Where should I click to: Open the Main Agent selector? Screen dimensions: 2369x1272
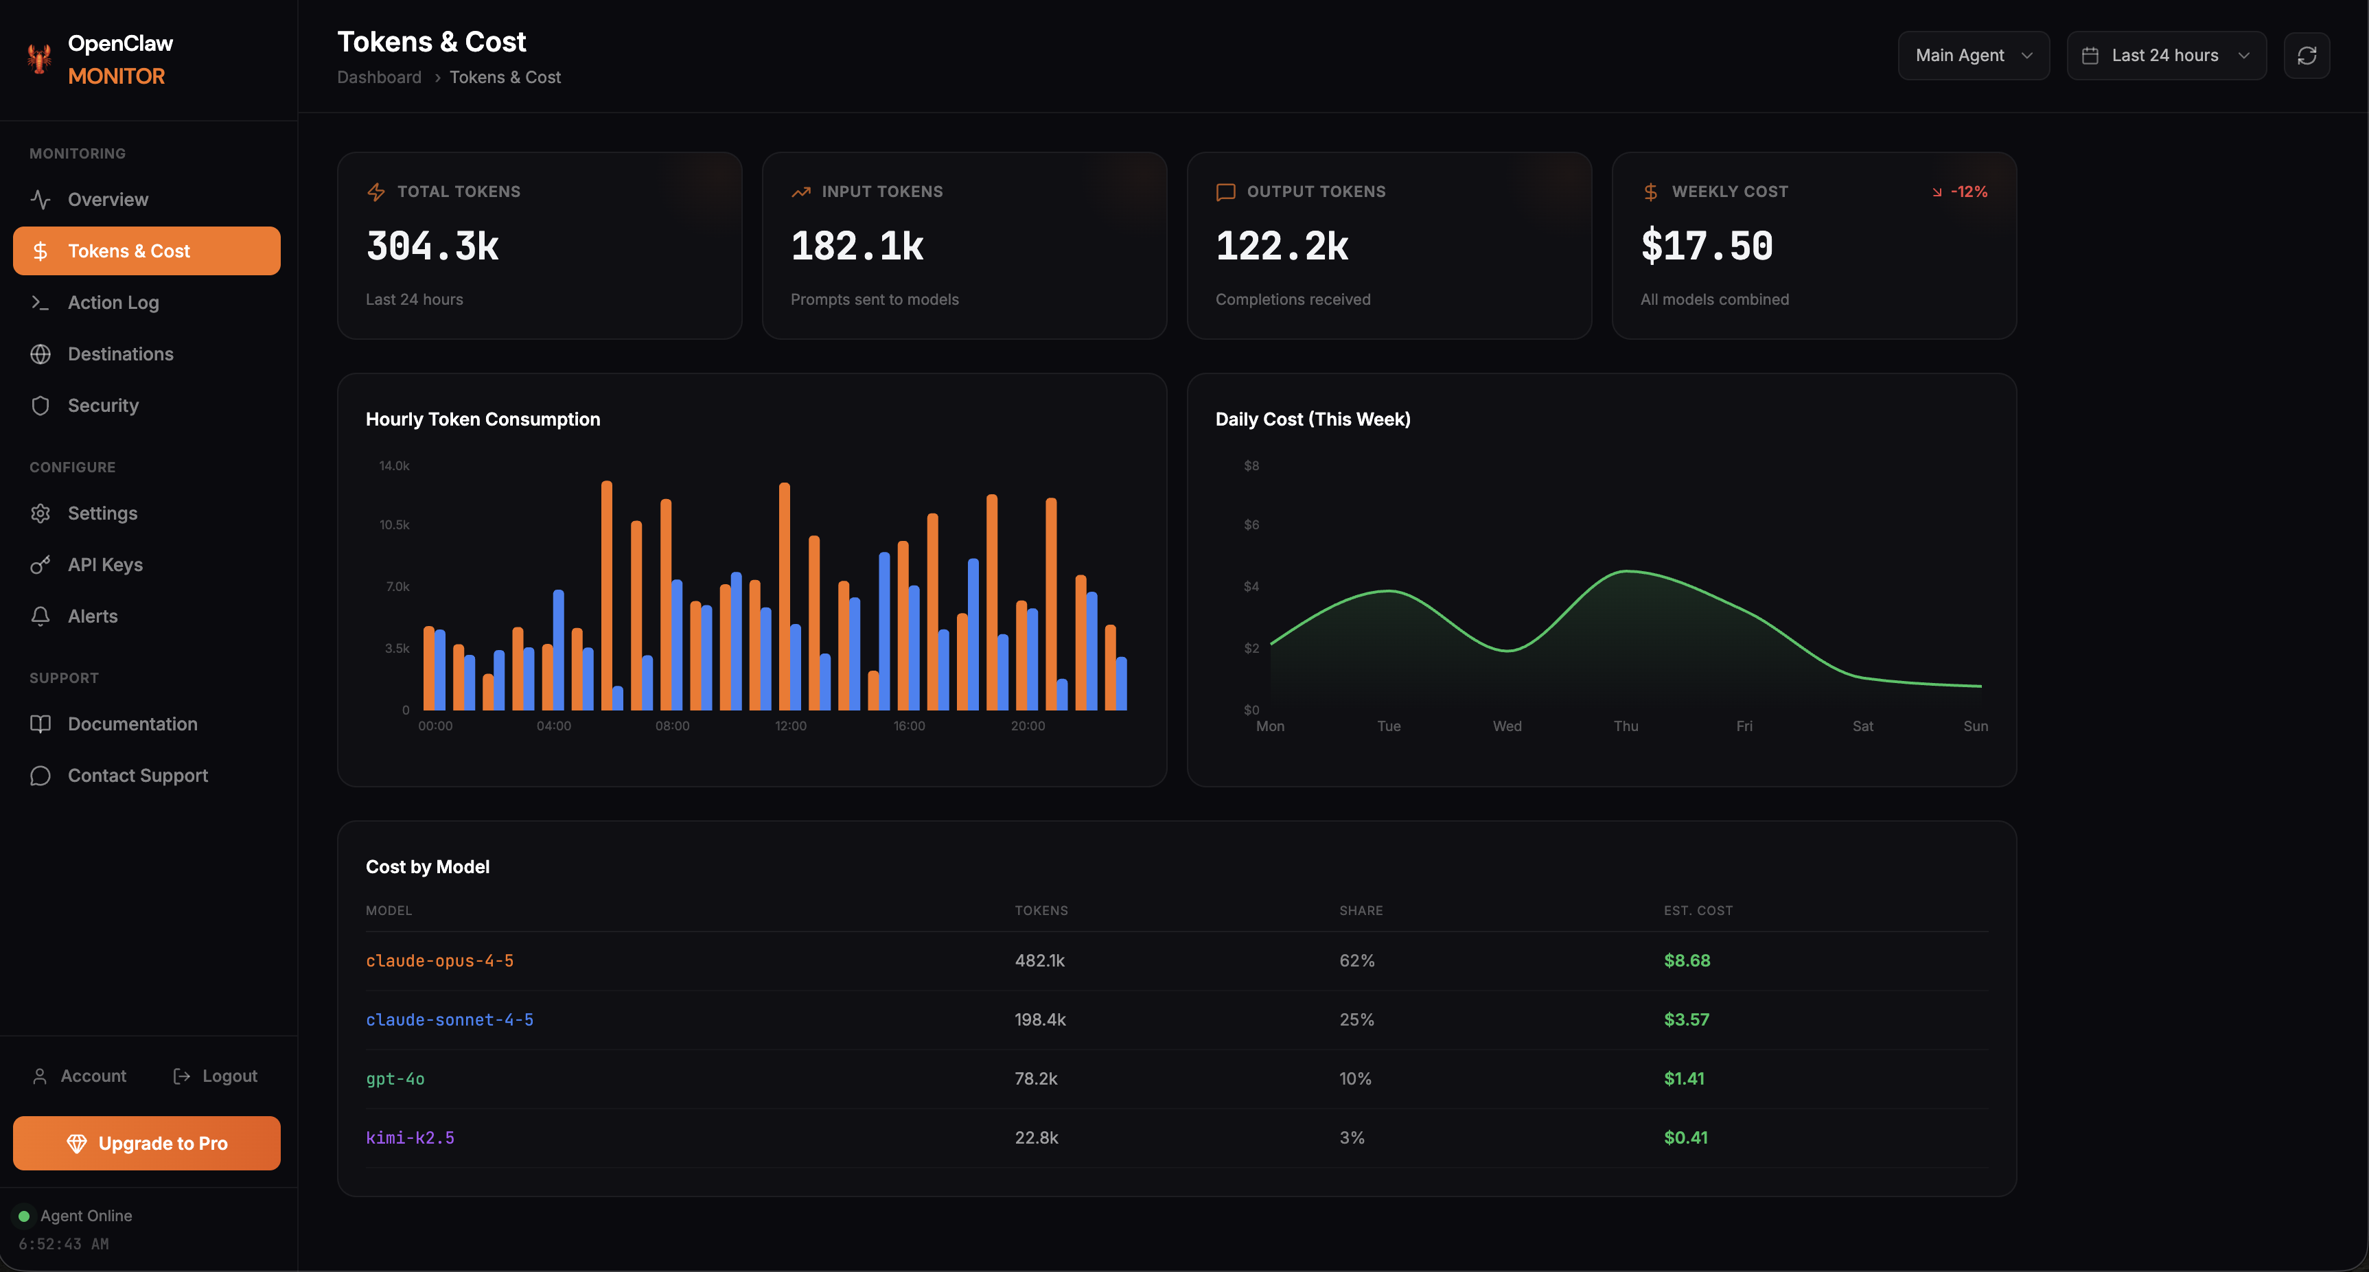tap(1974, 55)
